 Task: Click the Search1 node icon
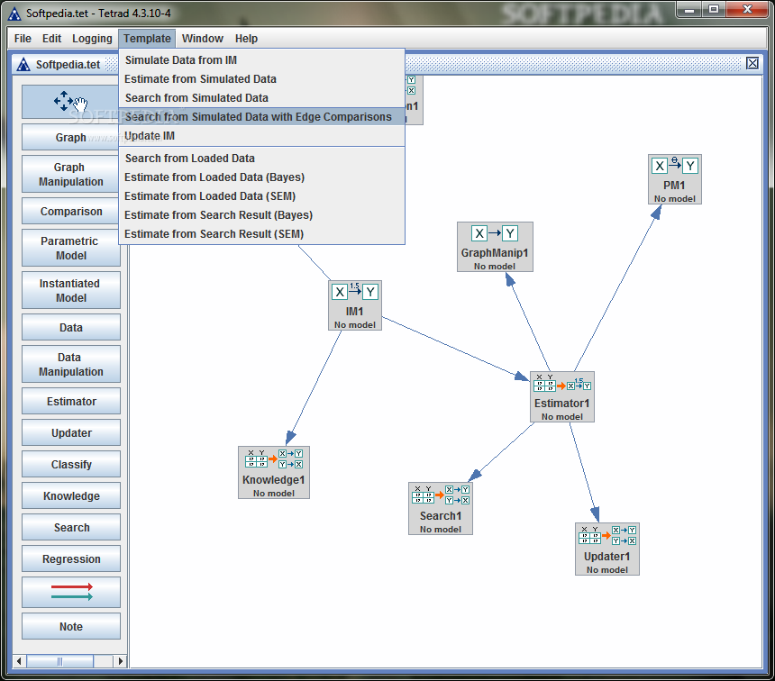pos(441,495)
